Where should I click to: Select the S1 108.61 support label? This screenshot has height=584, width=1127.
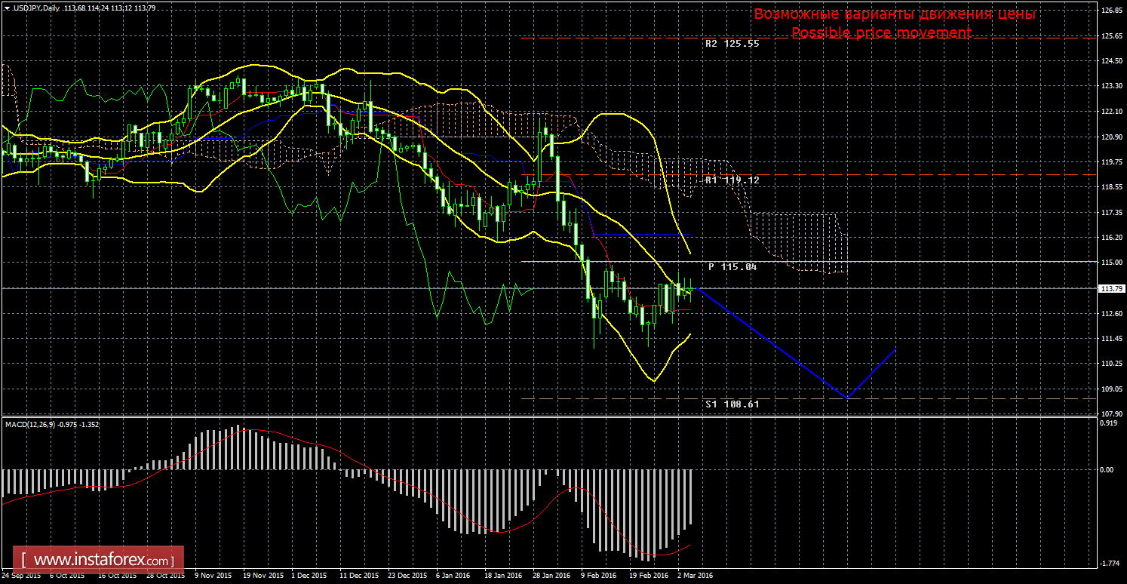(x=732, y=404)
